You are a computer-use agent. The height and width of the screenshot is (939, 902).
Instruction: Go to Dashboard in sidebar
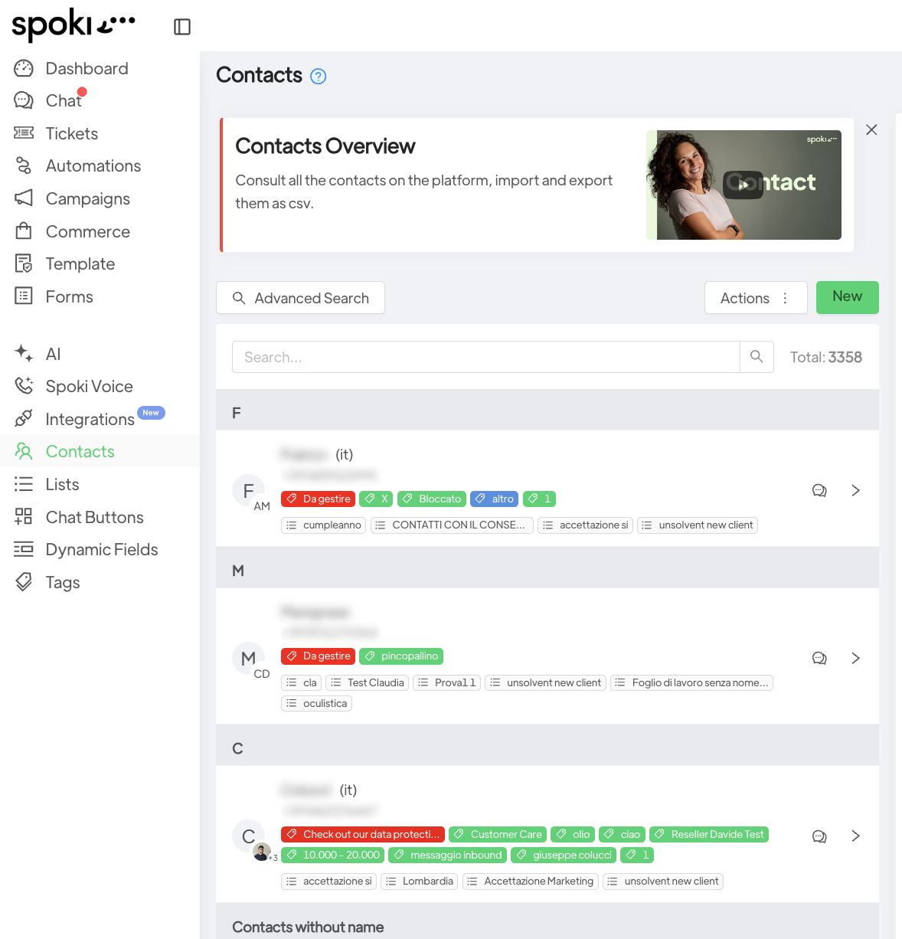pos(87,69)
